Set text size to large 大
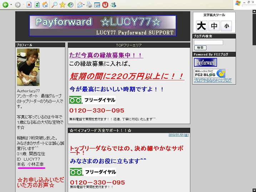 pos(202,26)
